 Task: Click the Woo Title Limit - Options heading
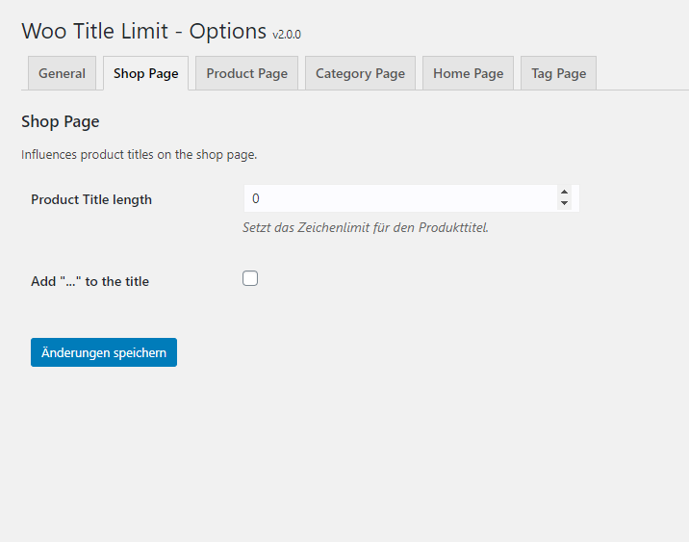[143, 31]
